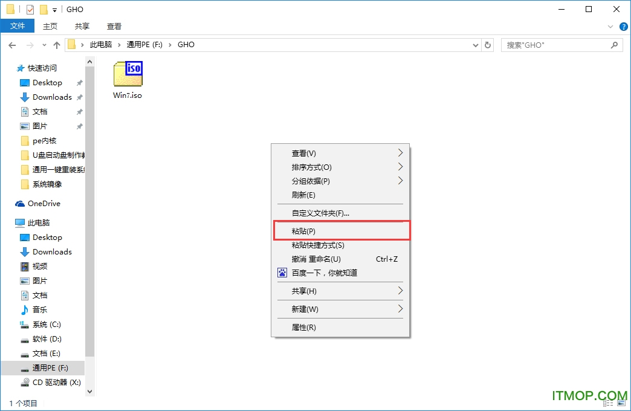The image size is (631, 411).
Task: Navigate up to the parent folder
Action: coord(56,44)
